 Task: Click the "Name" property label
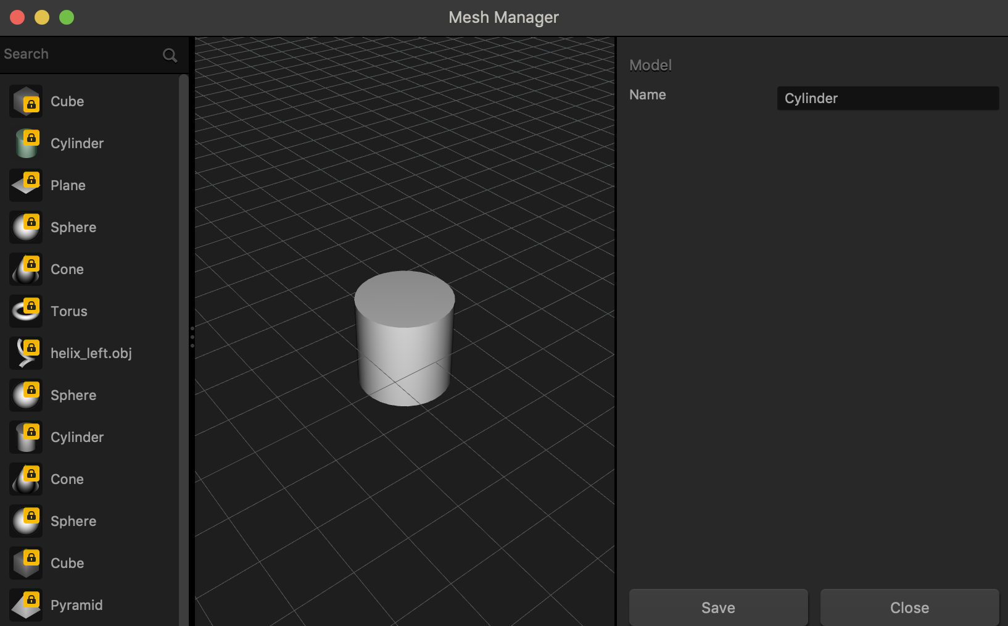(647, 94)
